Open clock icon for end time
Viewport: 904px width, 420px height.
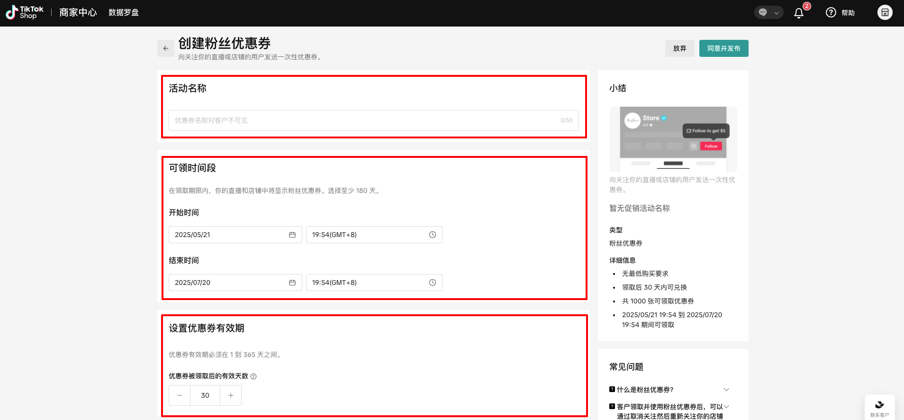(x=433, y=283)
